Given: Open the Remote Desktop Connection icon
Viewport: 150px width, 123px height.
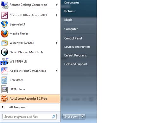Looking at the screenshot, I should (x=4, y=5).
